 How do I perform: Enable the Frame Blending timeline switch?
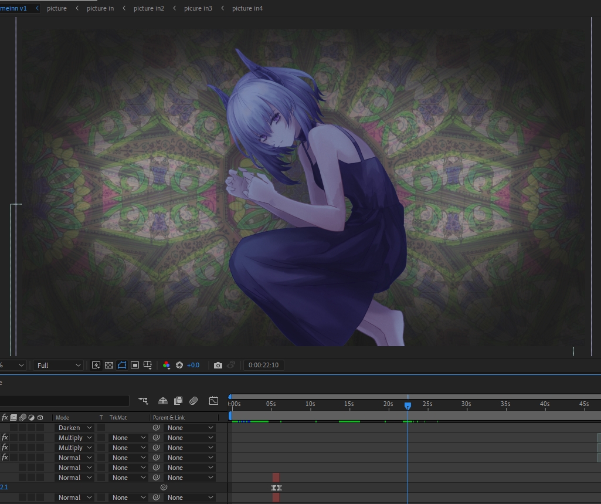point(178,401)
